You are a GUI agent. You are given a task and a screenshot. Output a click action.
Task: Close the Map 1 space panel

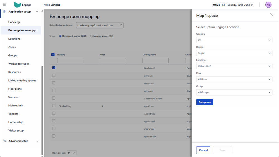tap(271, 15)
